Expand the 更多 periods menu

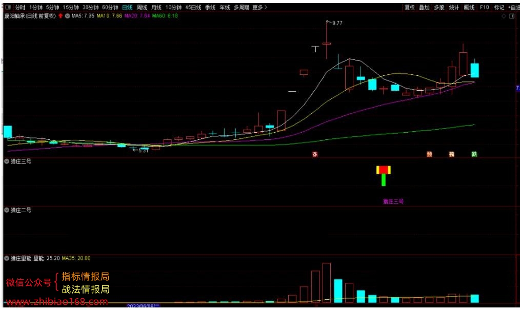[259, 7]
